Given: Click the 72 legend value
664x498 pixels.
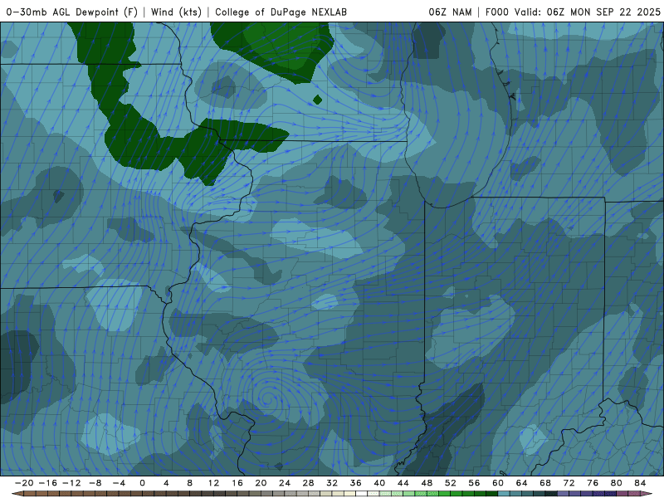Looking at the screenshot, I should (x=569, y=483).
